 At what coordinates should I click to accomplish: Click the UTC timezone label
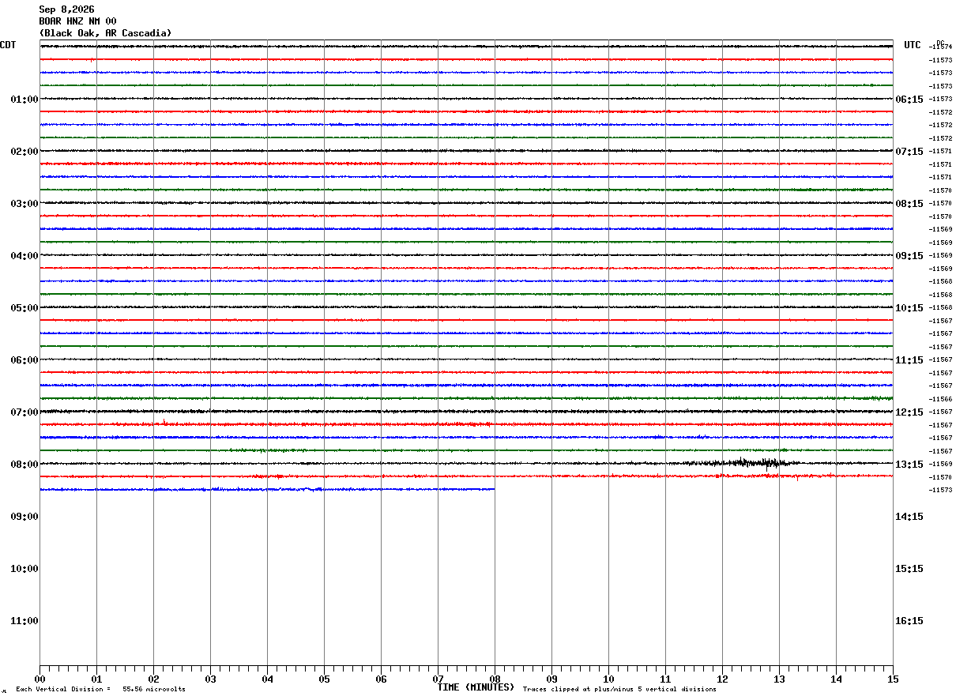click(913, 45)
